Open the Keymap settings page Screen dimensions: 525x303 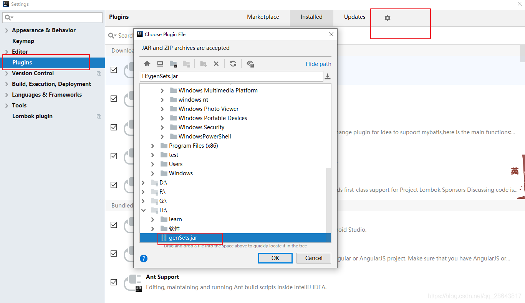pos(23,41)
